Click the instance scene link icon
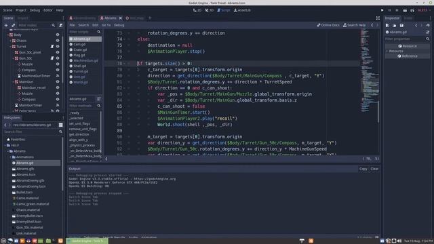Screen dimensions: 434x244 tap(13, 25)
